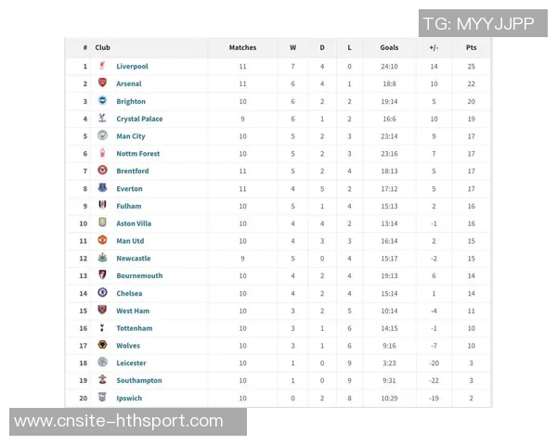This screenshot has height=445, width=557.
Task: Click the Crystal Palace crest icon
Action: click(102, 119)
